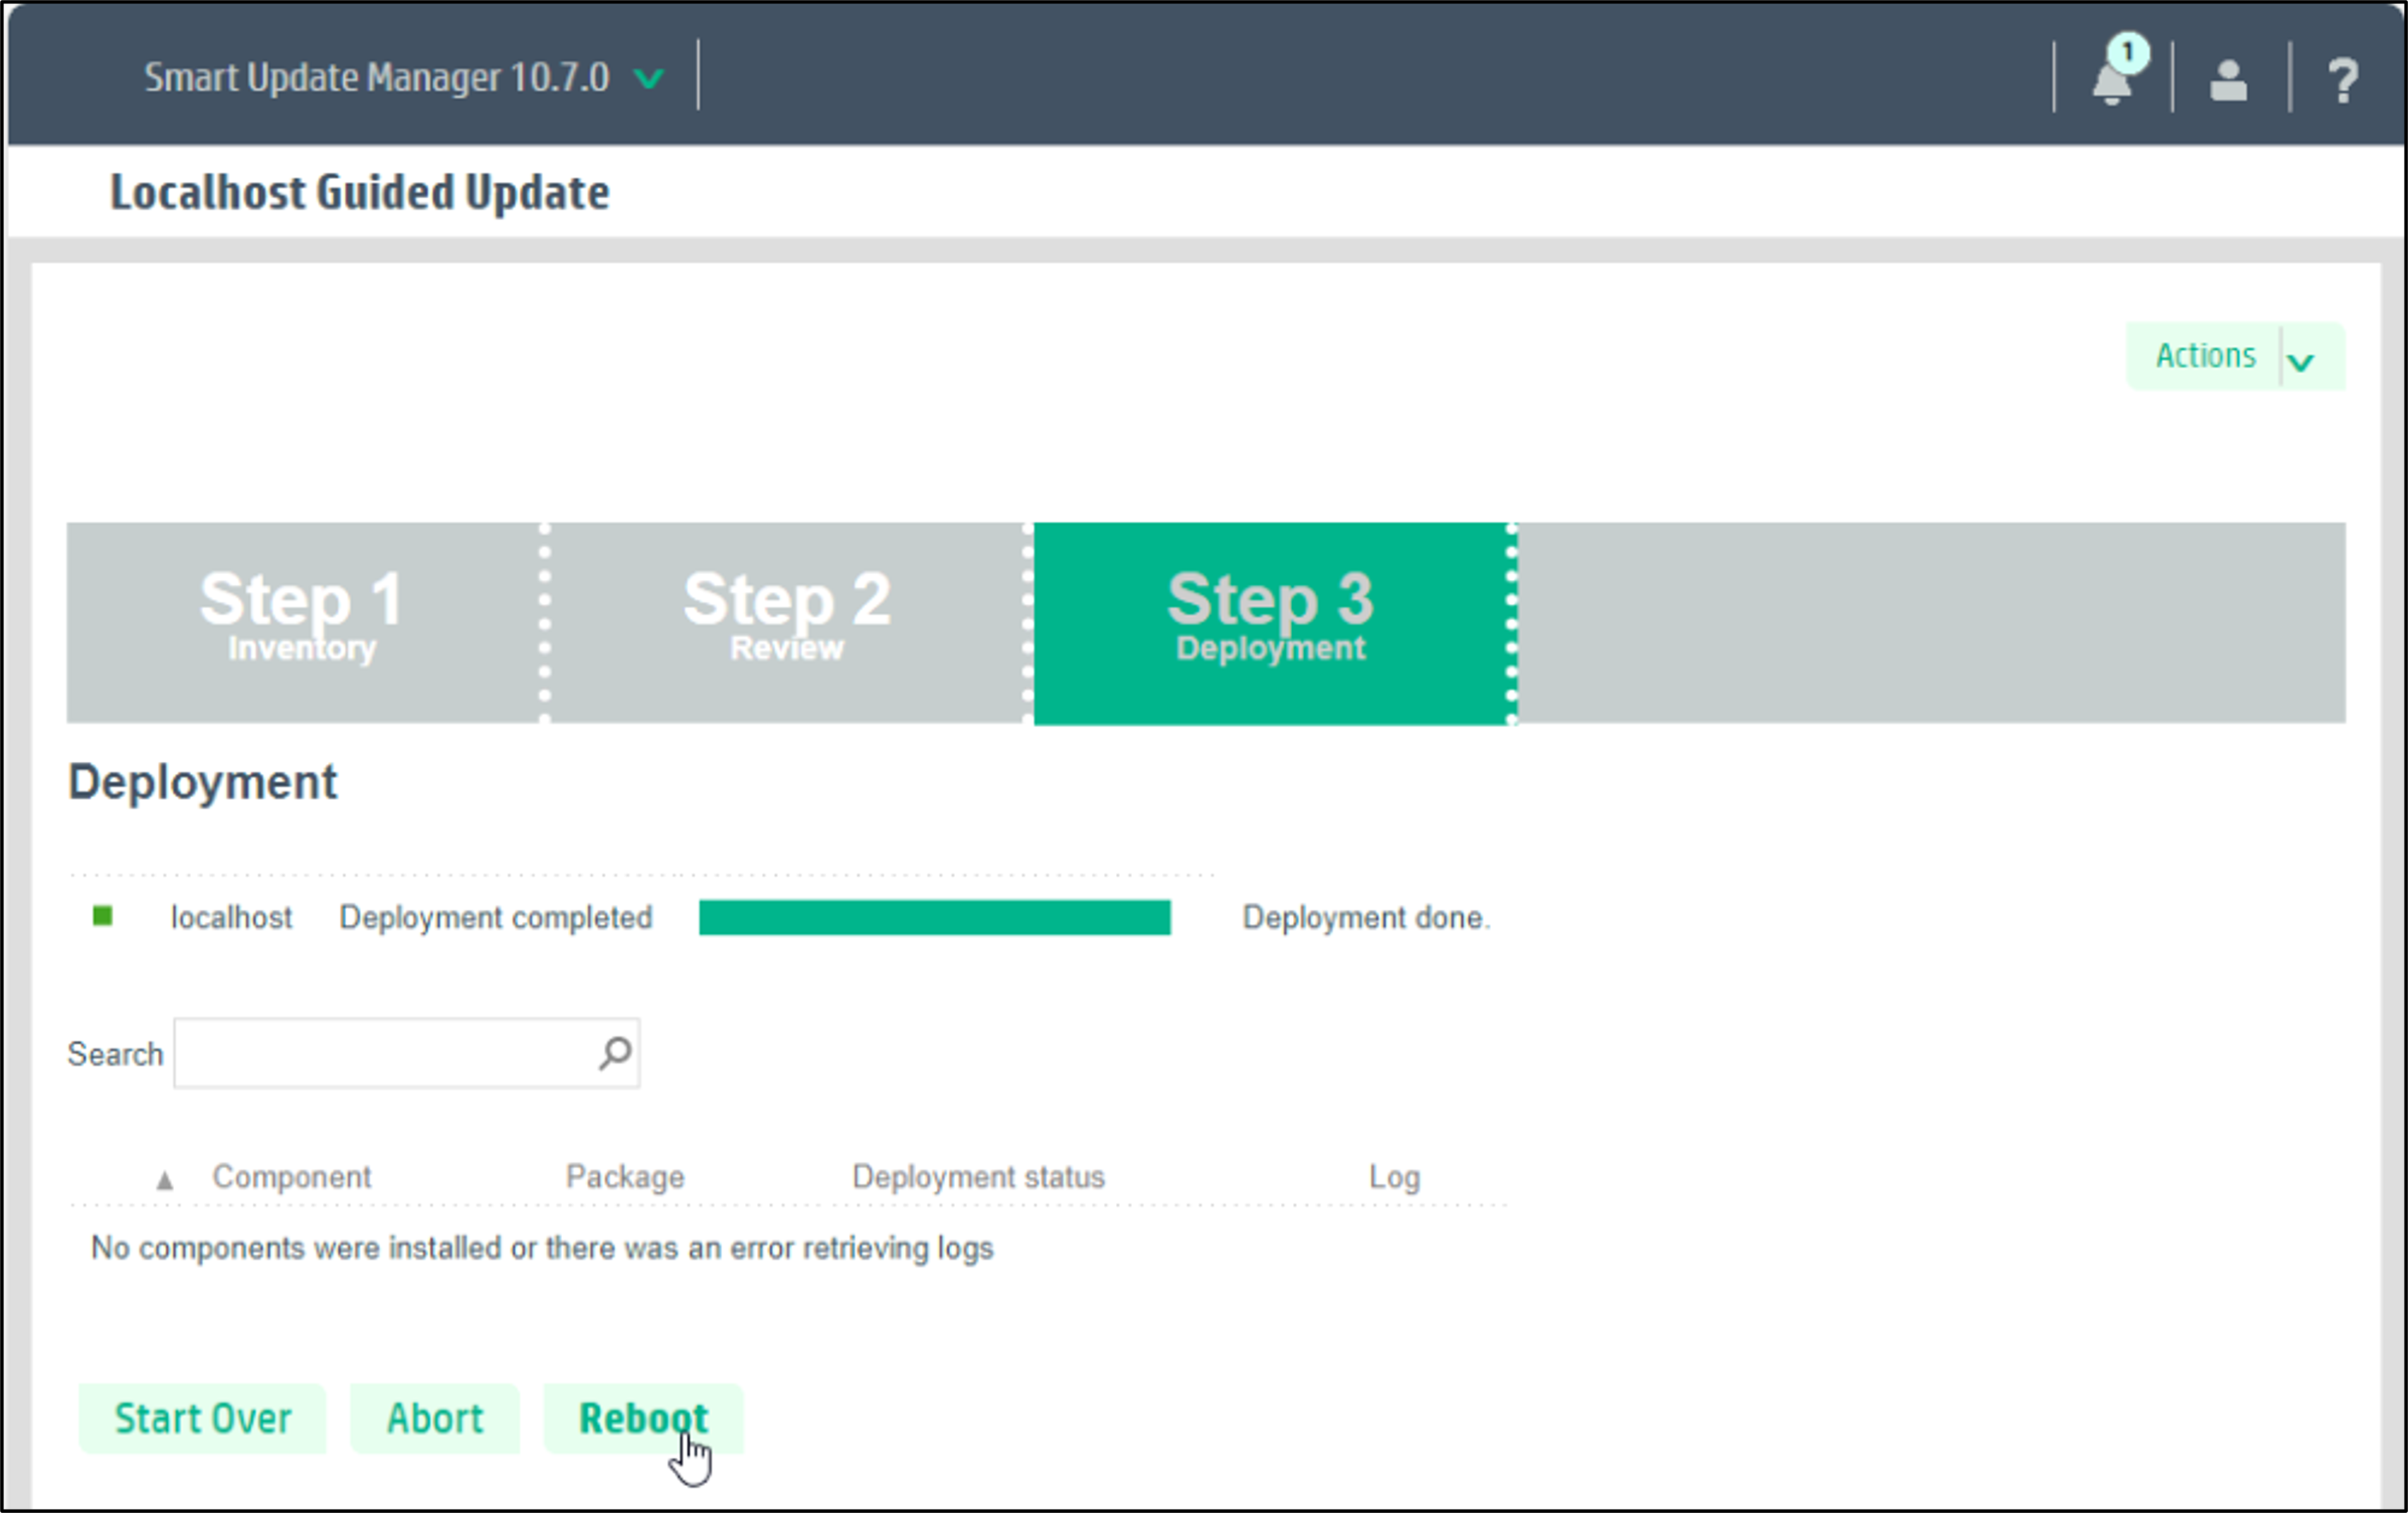Screen dimensions: 2408x1513
Task: Open the help question mark icon
Action: (2344, 78)
